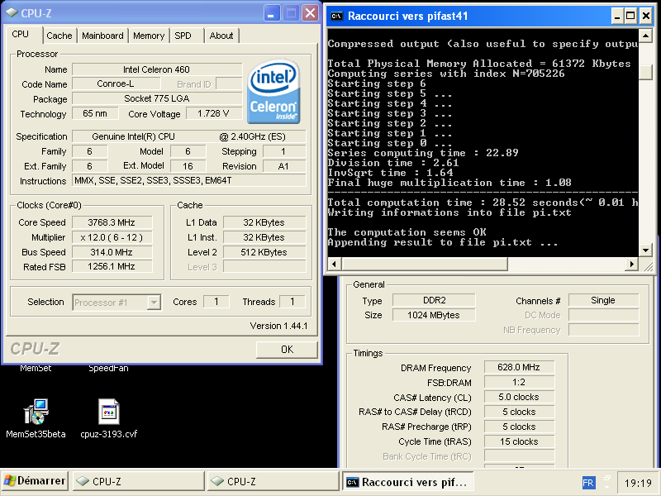Image resolution: width=661 pixels, height=496 pixels.
Task: Click the Technology value 65 nm
Action: 95,113
